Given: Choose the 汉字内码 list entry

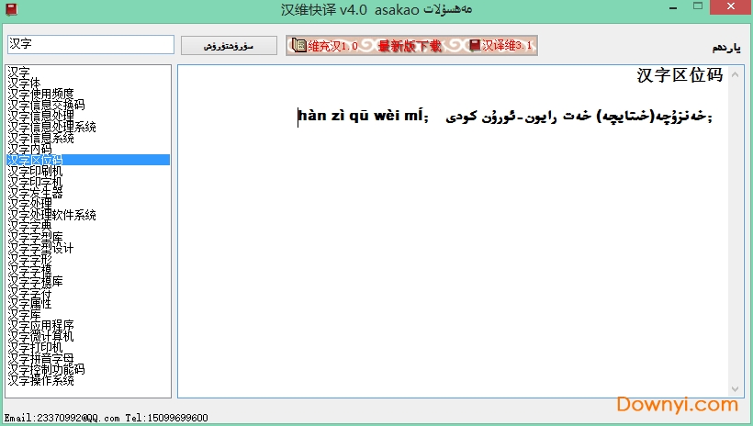Looking at the screenshot, I should click(29, 149).
